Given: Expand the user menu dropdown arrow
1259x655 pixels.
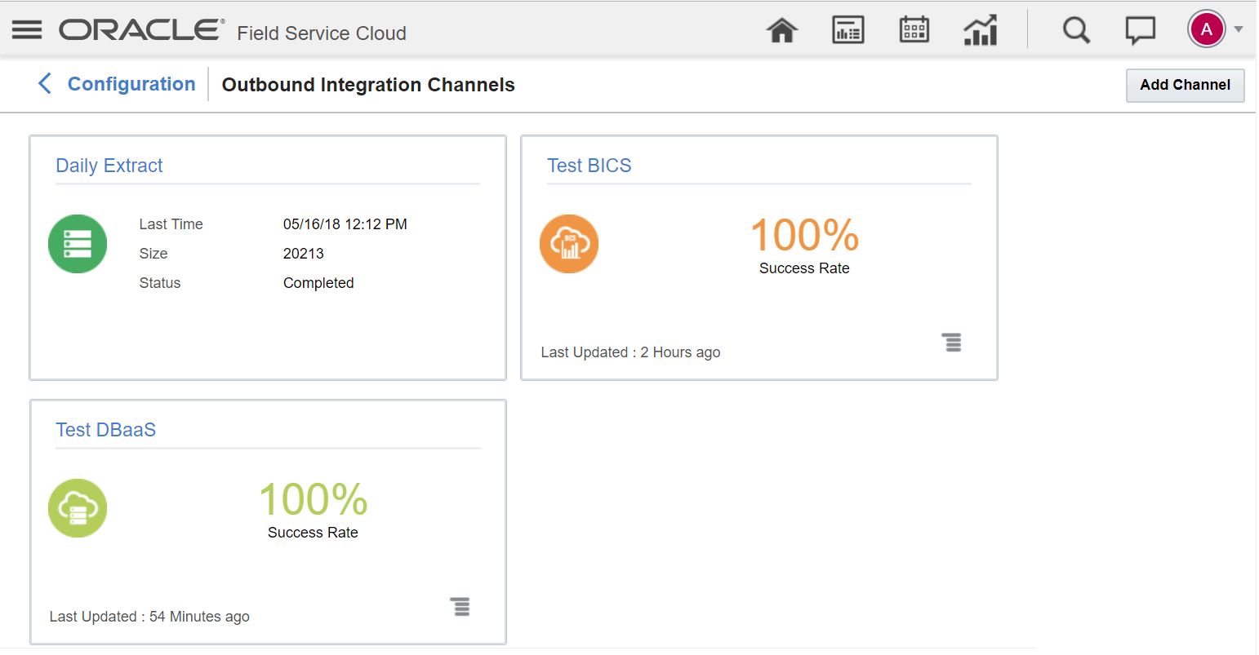Looking at the screenshot, I should pos(1239,30).
